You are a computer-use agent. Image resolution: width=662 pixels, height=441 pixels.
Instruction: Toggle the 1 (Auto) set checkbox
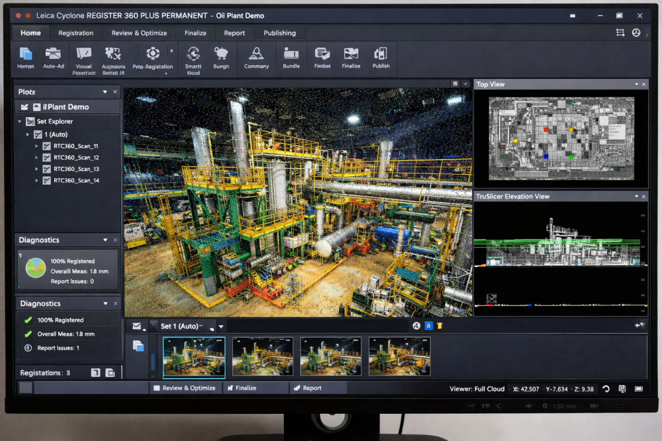point(38,134)
